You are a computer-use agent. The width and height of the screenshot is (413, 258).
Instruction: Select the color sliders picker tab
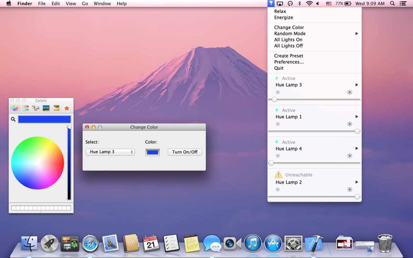(x=25, y=108)
